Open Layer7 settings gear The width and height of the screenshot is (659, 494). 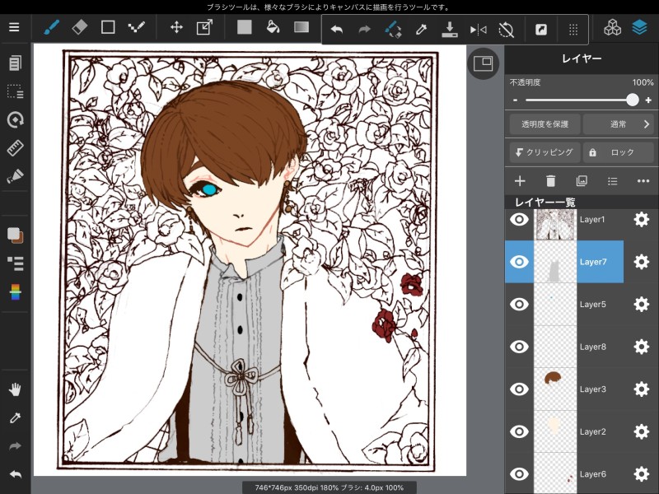(641, 262)
